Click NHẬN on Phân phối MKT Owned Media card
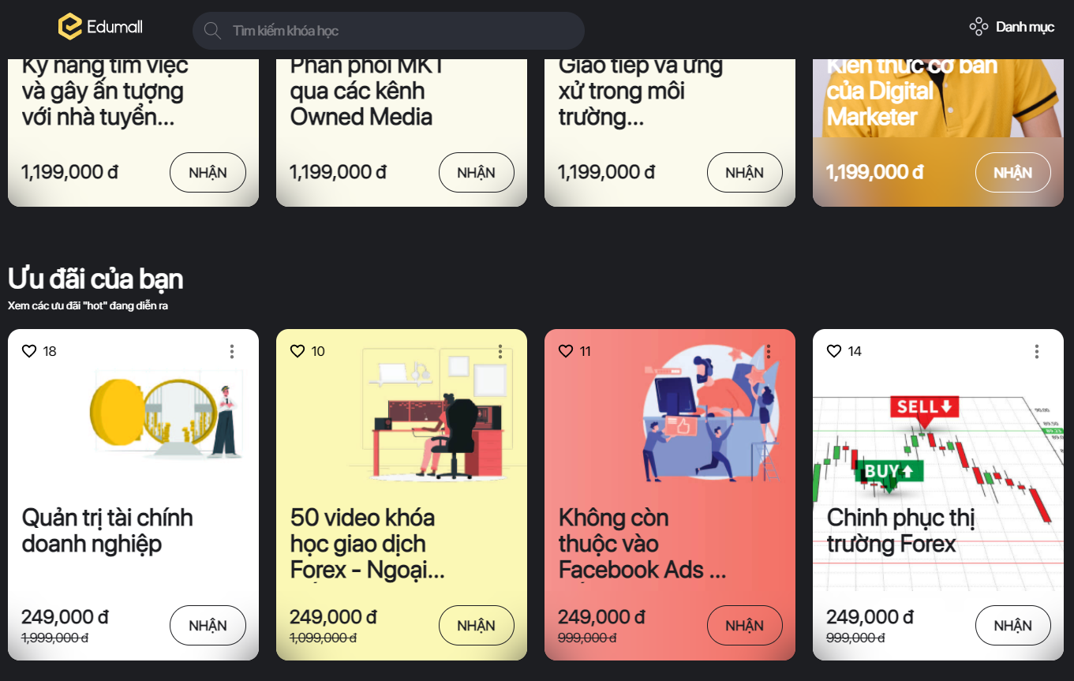Screen dimensions: 1074x681 (477, 173)
